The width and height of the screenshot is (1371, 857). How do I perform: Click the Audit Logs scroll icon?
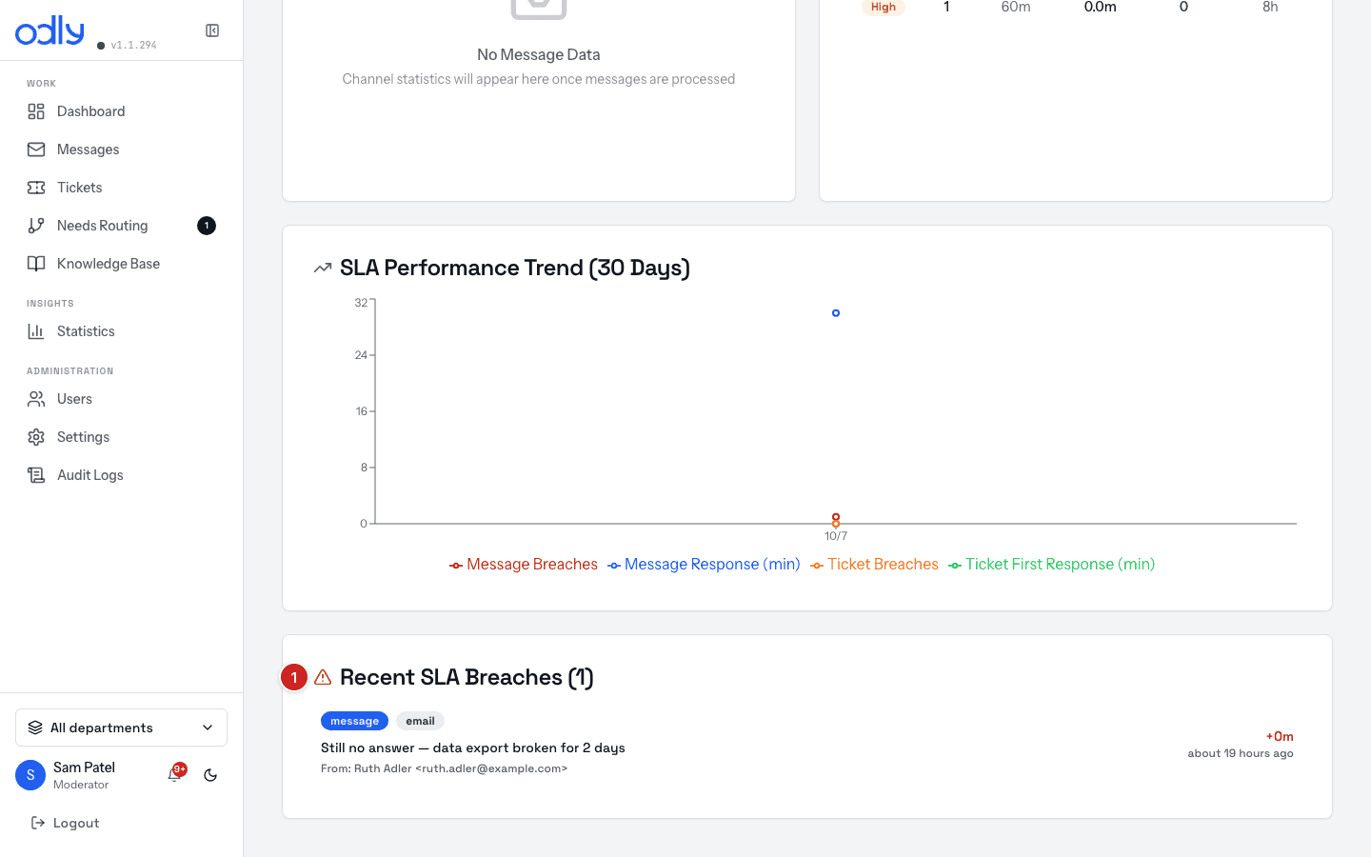click(36, 475)
